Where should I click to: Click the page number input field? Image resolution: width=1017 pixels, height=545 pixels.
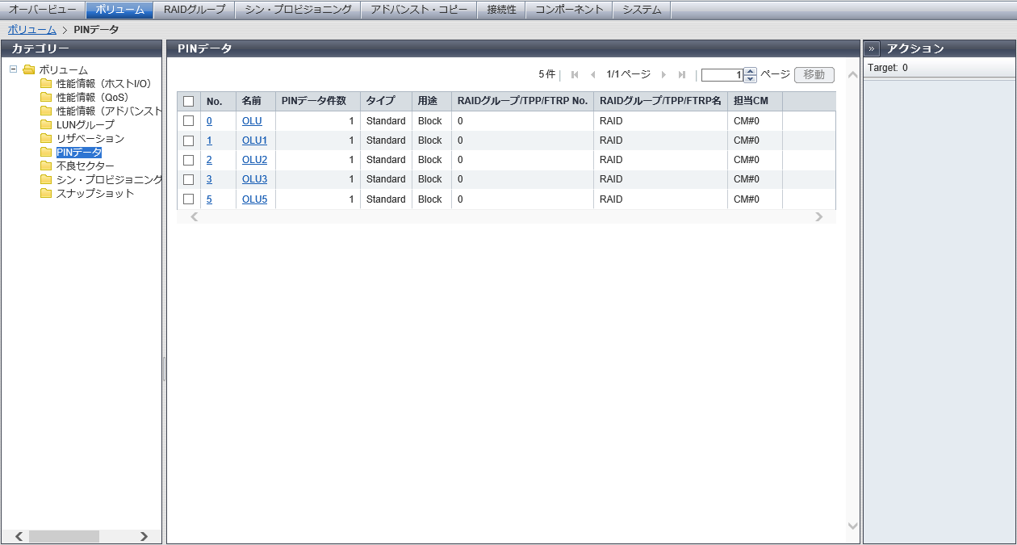click(x=722, y=75)
